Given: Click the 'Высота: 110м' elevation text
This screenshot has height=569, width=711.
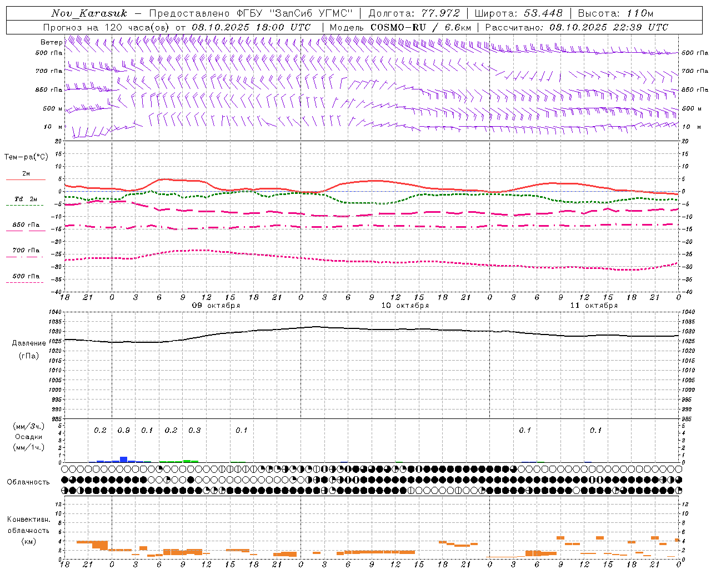Looking at the screenshot, I should click(x=615, y=13).
